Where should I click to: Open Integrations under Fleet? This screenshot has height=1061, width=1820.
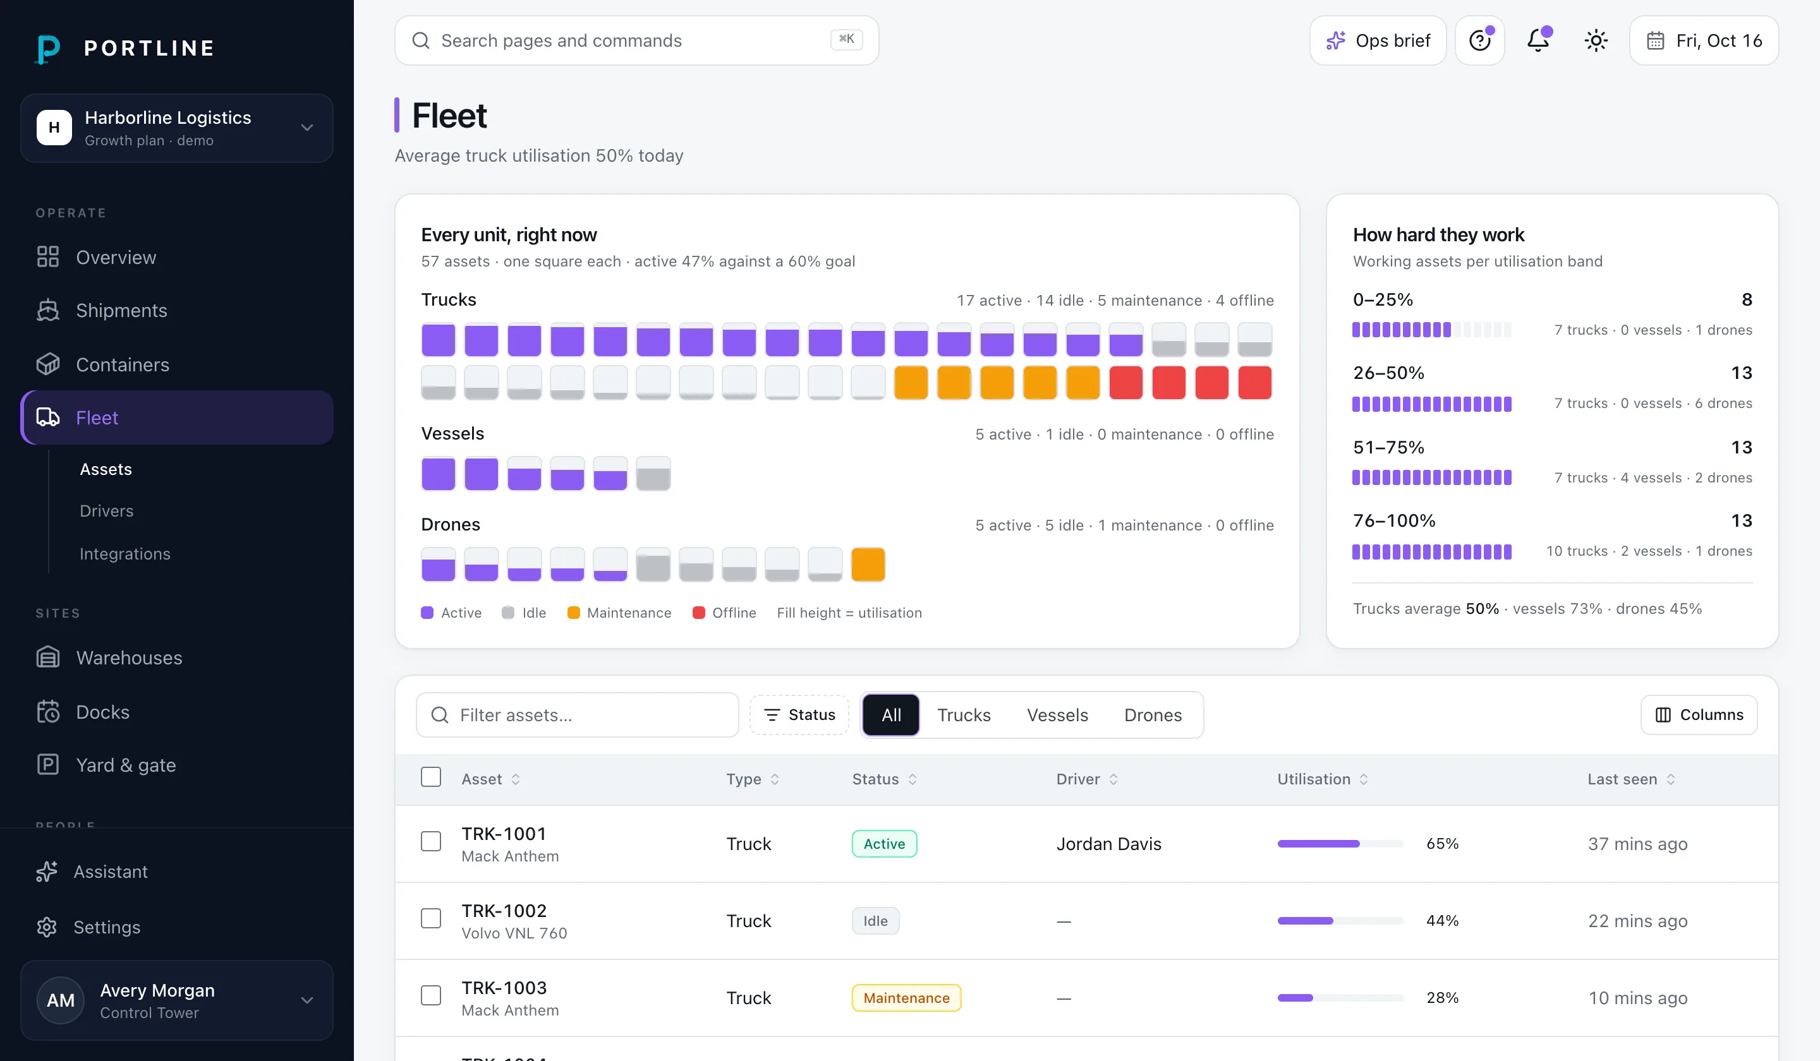pyautogui.click(x=125, y=554)
